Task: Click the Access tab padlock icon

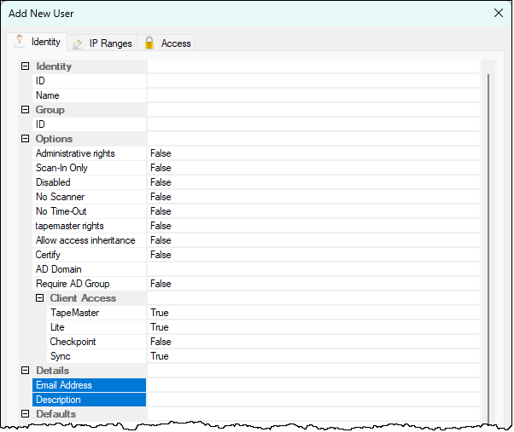Action: point(149,43)
